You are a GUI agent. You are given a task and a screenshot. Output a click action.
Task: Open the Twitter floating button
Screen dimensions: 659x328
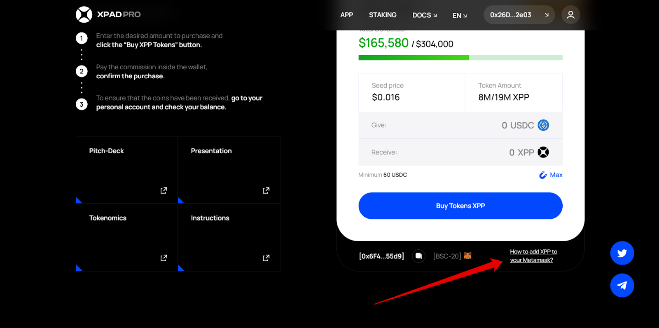point(622,253)
